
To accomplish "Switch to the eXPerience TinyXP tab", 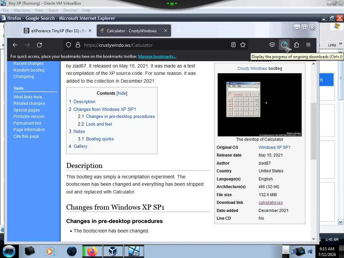I will pos(57,31).
